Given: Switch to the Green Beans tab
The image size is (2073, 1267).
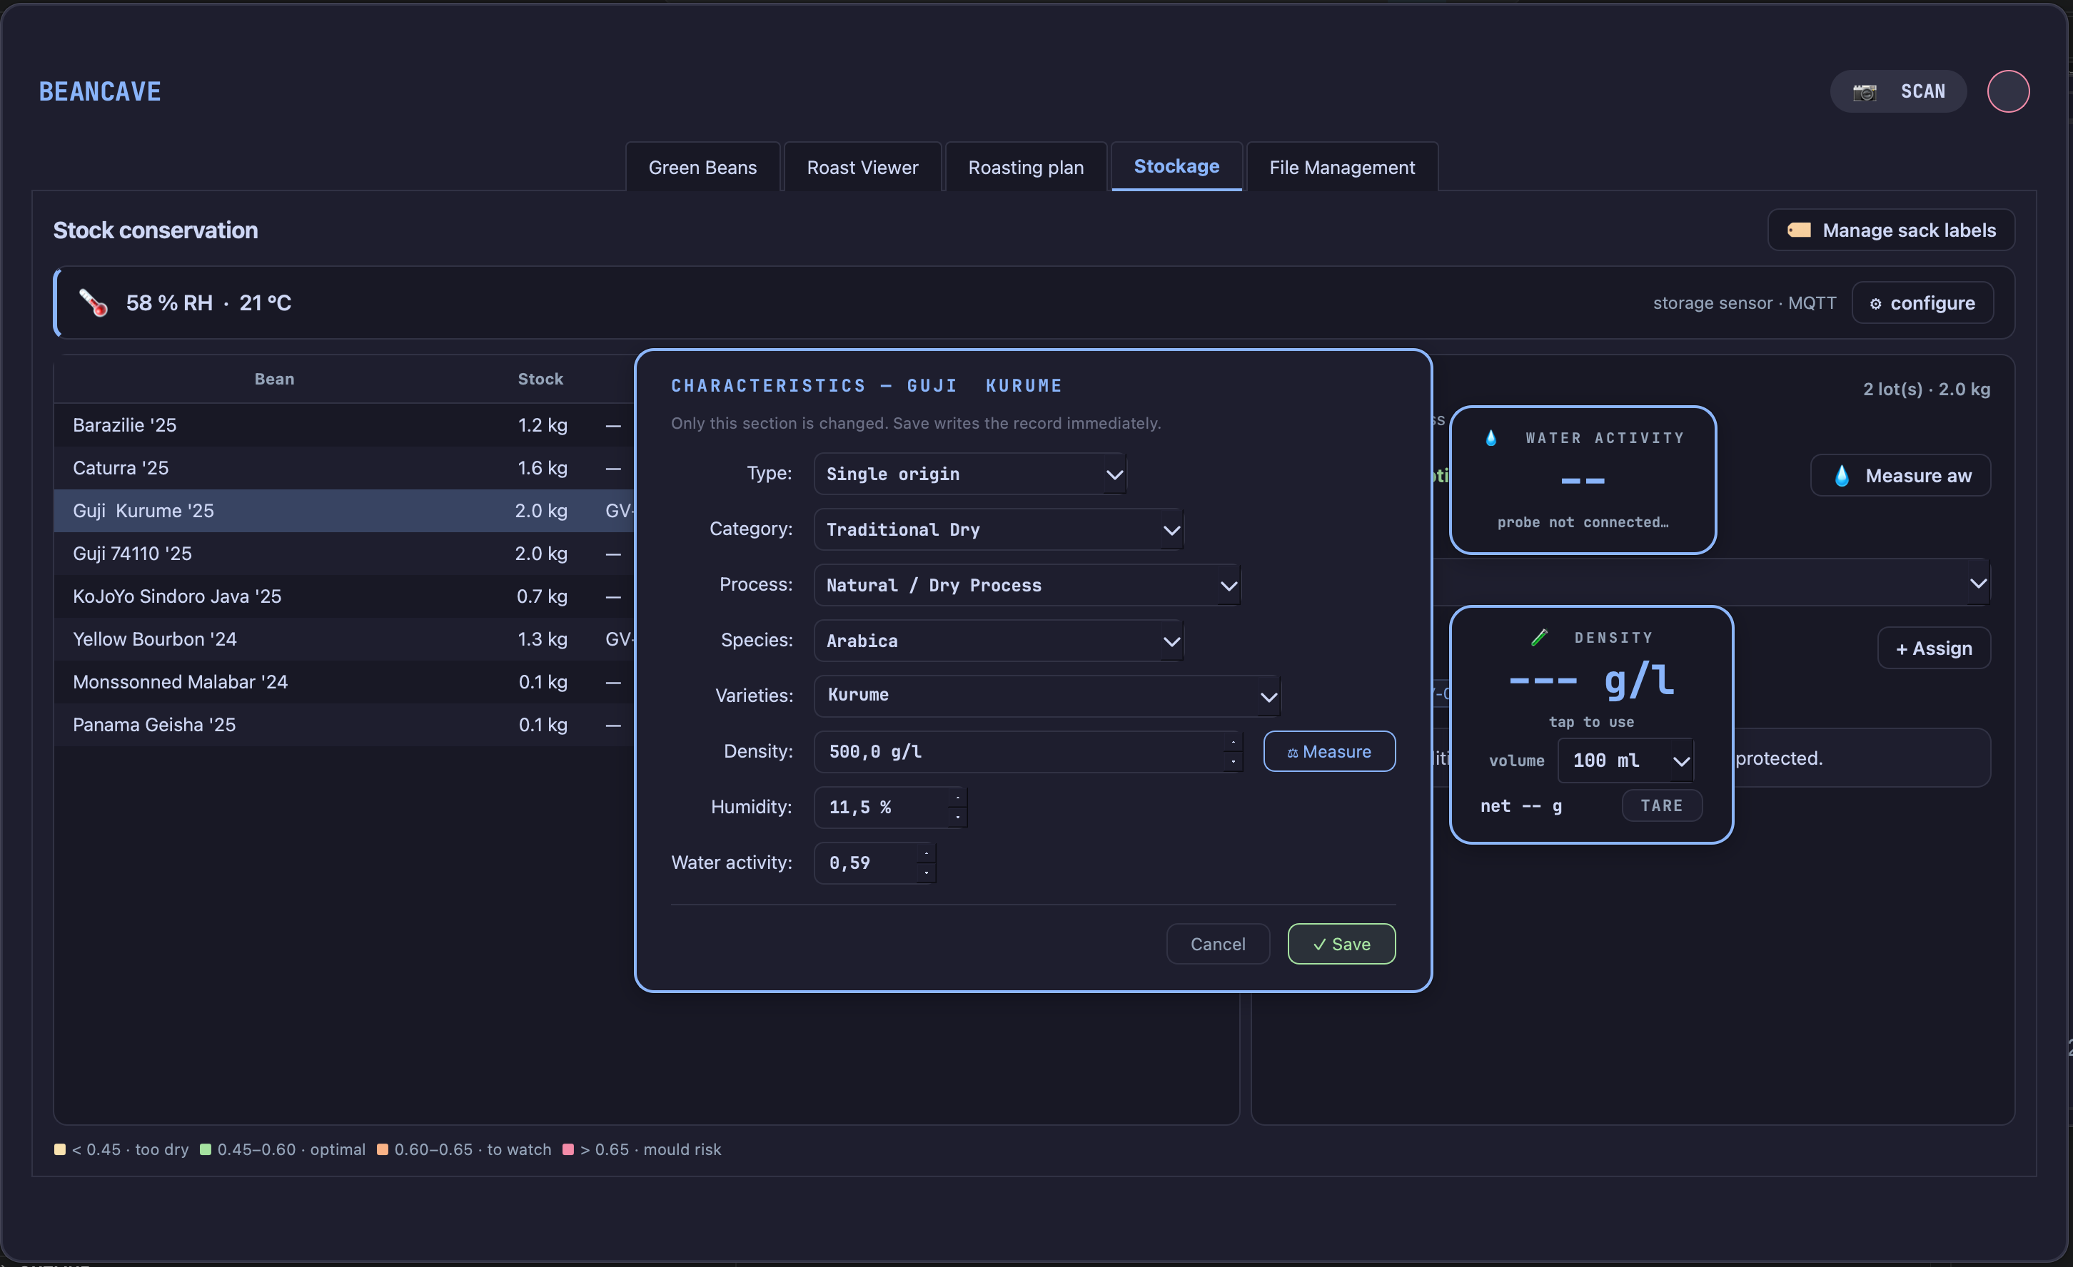Looking at the screenshot, I should pyautogui.click(x=702, y=168).
